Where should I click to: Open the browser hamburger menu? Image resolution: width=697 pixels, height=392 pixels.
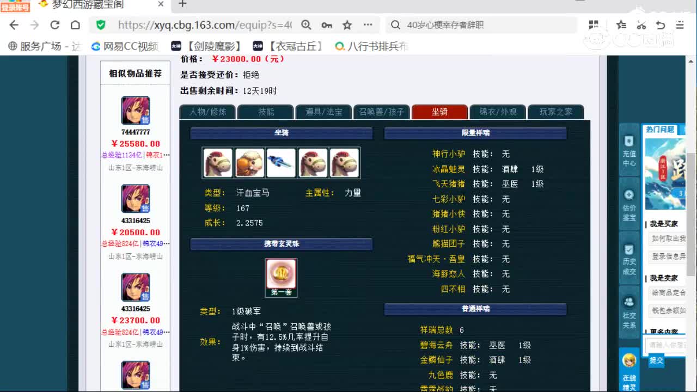(x=680, y=25)
